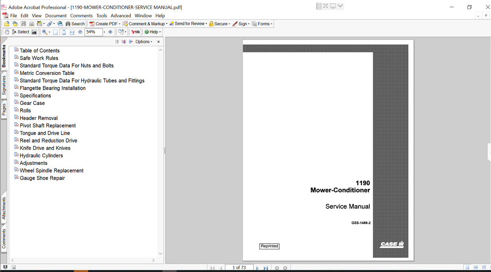Switch to continuous page layout

coord(475,267)
